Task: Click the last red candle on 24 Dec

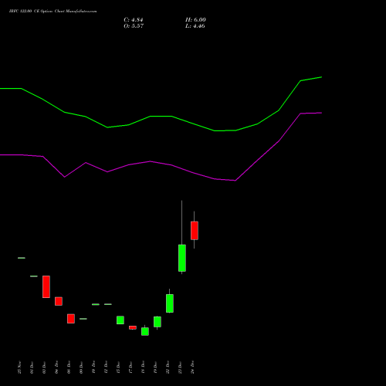Action: tap(195, 231)
